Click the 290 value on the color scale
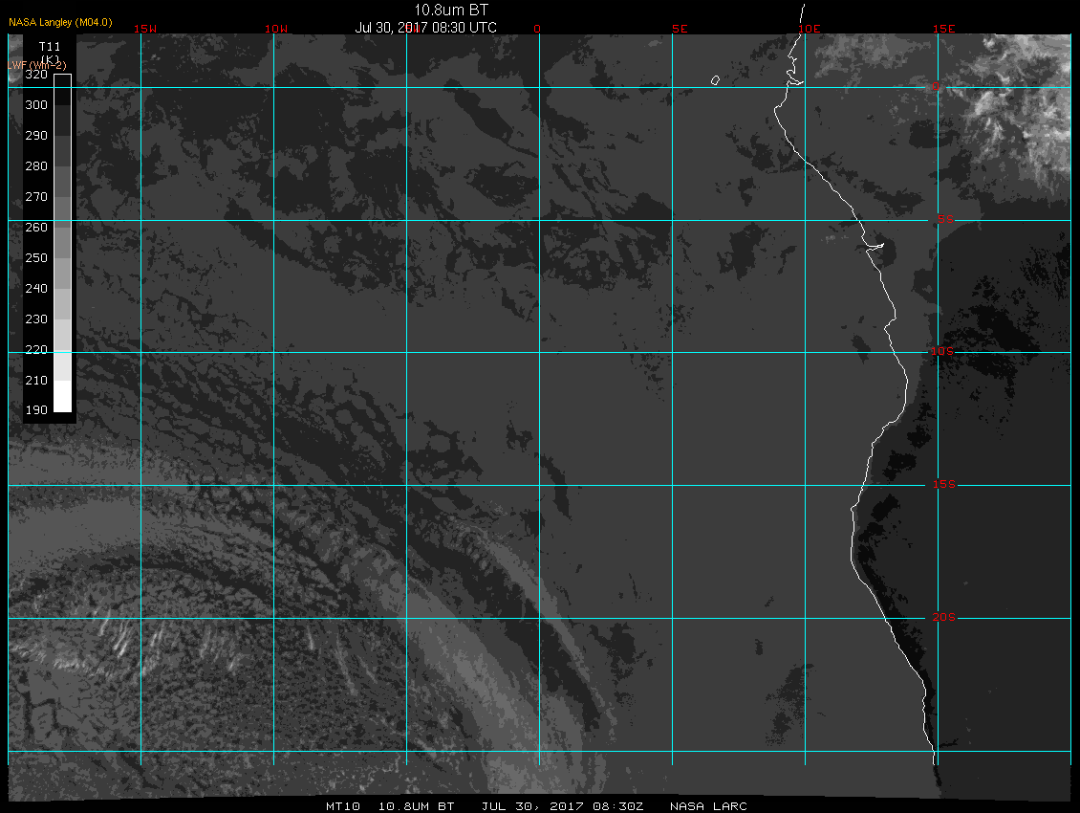 tap(35, 135)
